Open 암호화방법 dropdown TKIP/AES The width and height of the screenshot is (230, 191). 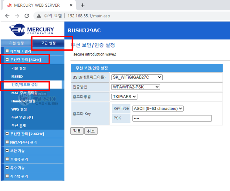pyautogui.click(x=124, y=97)
